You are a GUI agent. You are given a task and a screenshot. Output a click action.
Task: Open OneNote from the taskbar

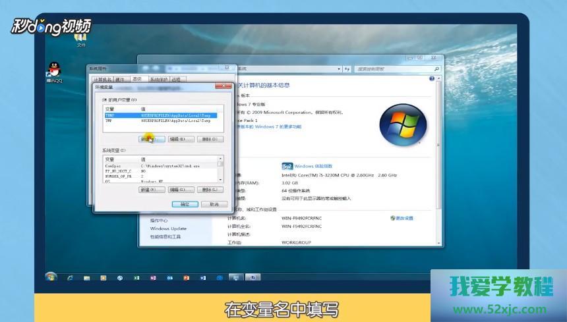point(153,278)
